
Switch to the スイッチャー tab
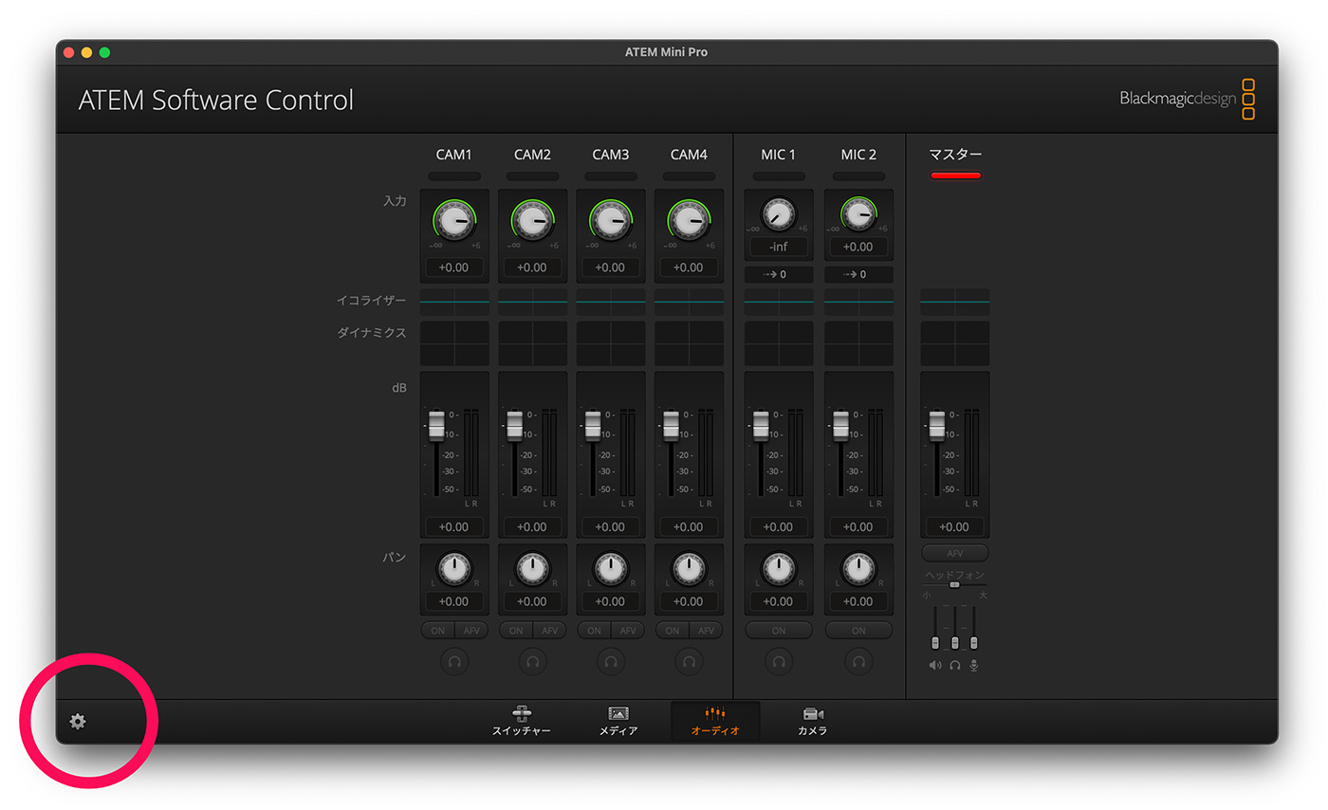click(x=521, y=722)
